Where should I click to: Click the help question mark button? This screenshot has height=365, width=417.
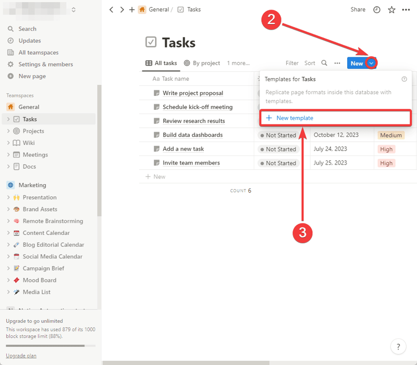[398, 347]
